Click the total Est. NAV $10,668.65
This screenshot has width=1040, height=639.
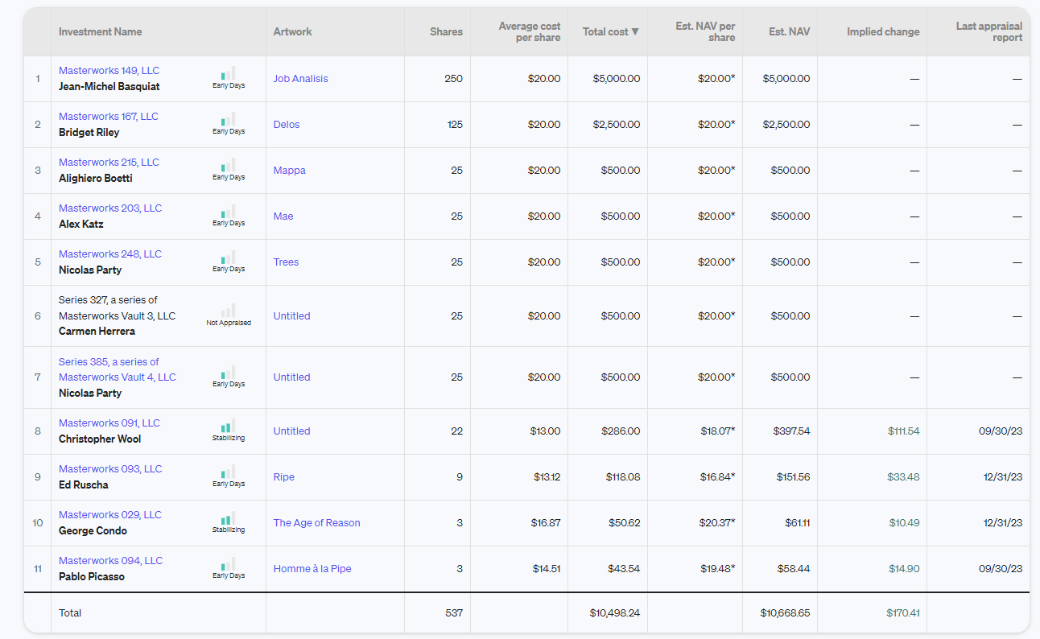point(786,612)
